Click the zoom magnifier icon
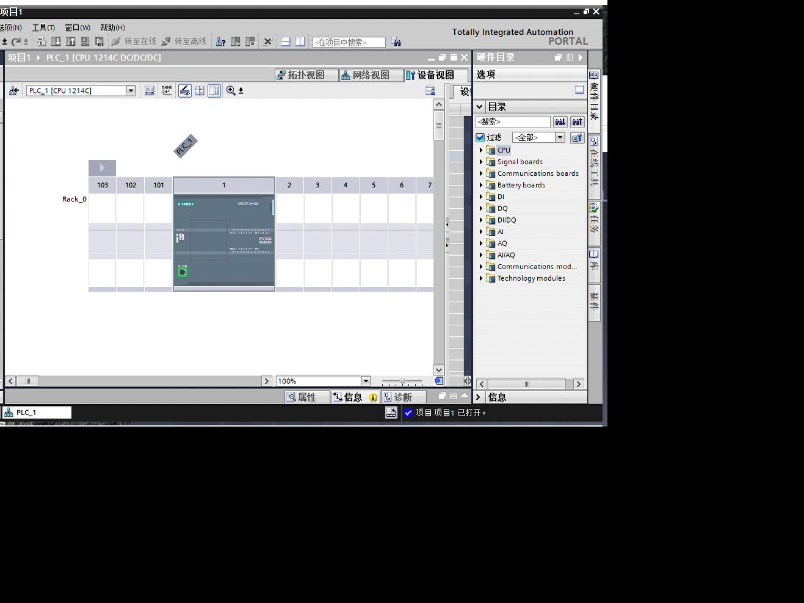The image size is (804, 603). click(x=231, y=90)
